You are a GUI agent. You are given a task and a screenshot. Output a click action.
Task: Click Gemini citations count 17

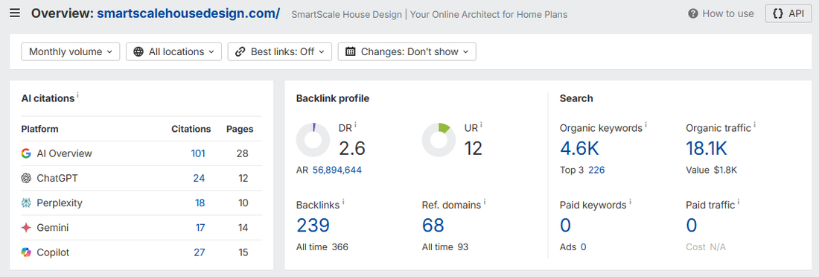(x=200, y=228)
